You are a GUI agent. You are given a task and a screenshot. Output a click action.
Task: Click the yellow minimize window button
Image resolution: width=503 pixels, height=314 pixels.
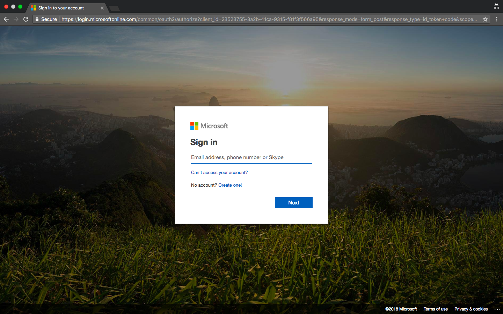13,7
